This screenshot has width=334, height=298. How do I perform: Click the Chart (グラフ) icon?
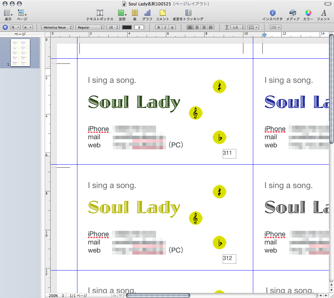click(x=147, y=13)
